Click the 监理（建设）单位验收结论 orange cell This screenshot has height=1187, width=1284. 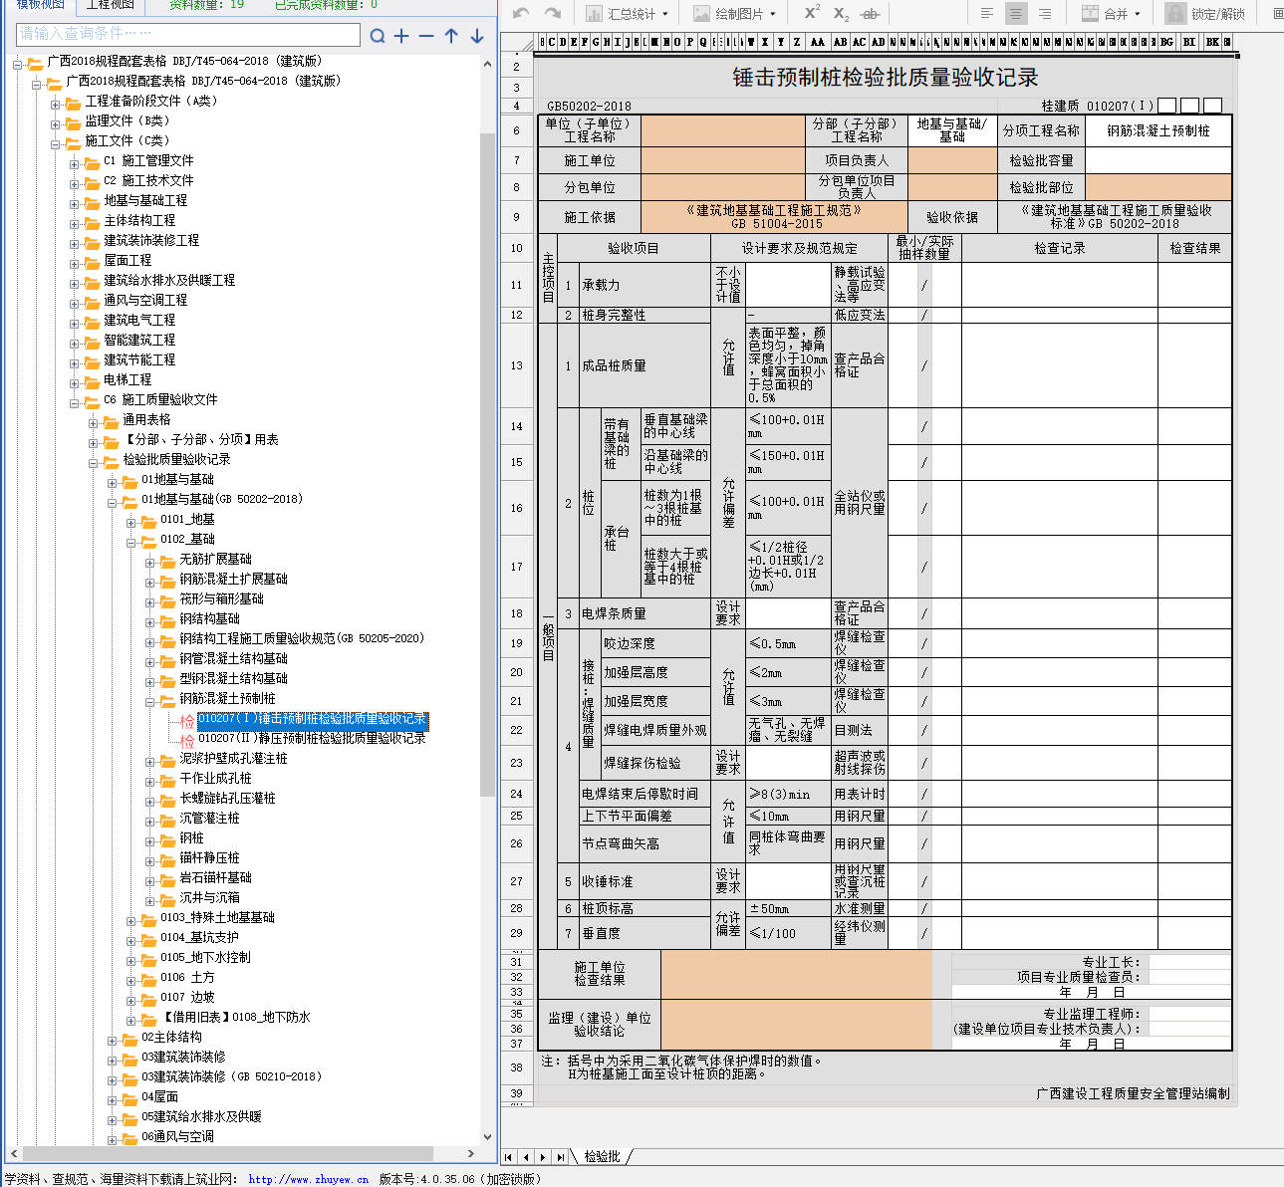796,1025
